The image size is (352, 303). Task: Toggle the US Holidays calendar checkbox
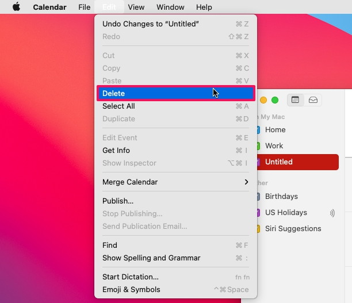click(x=258, y=213)
